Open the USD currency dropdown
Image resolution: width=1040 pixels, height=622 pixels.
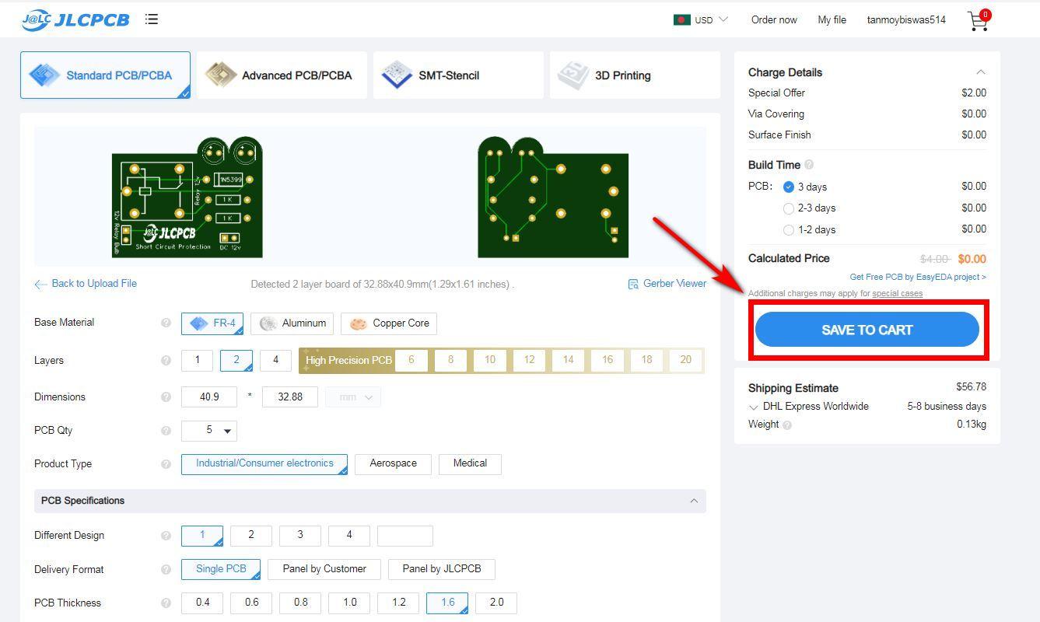click(x=710, y=19)
